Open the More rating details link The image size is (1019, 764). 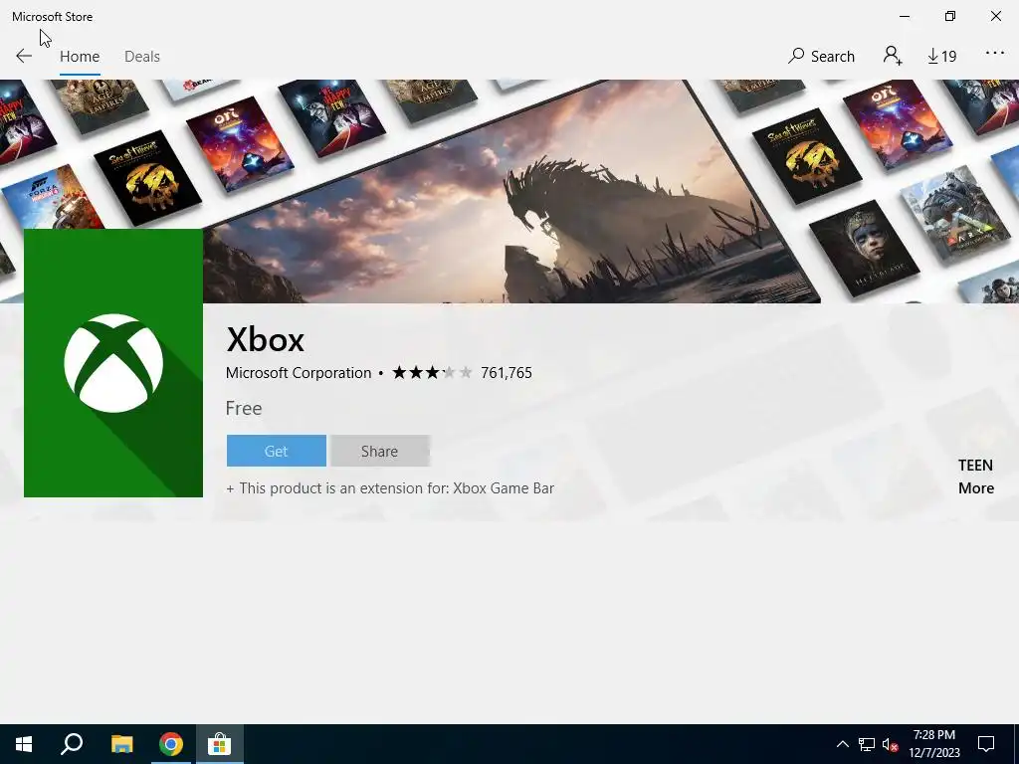coord(976,487)
